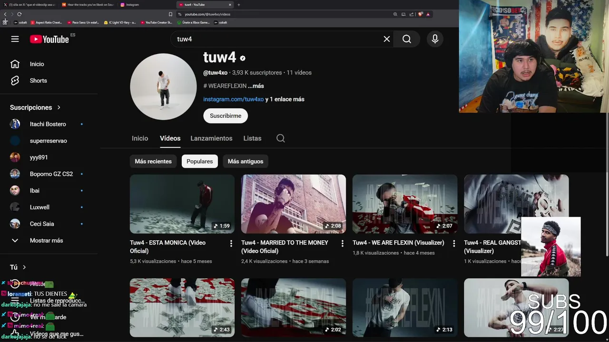Open instagram.com/tuw4xo link
609x342 pixels.
[x=233, y=99]
